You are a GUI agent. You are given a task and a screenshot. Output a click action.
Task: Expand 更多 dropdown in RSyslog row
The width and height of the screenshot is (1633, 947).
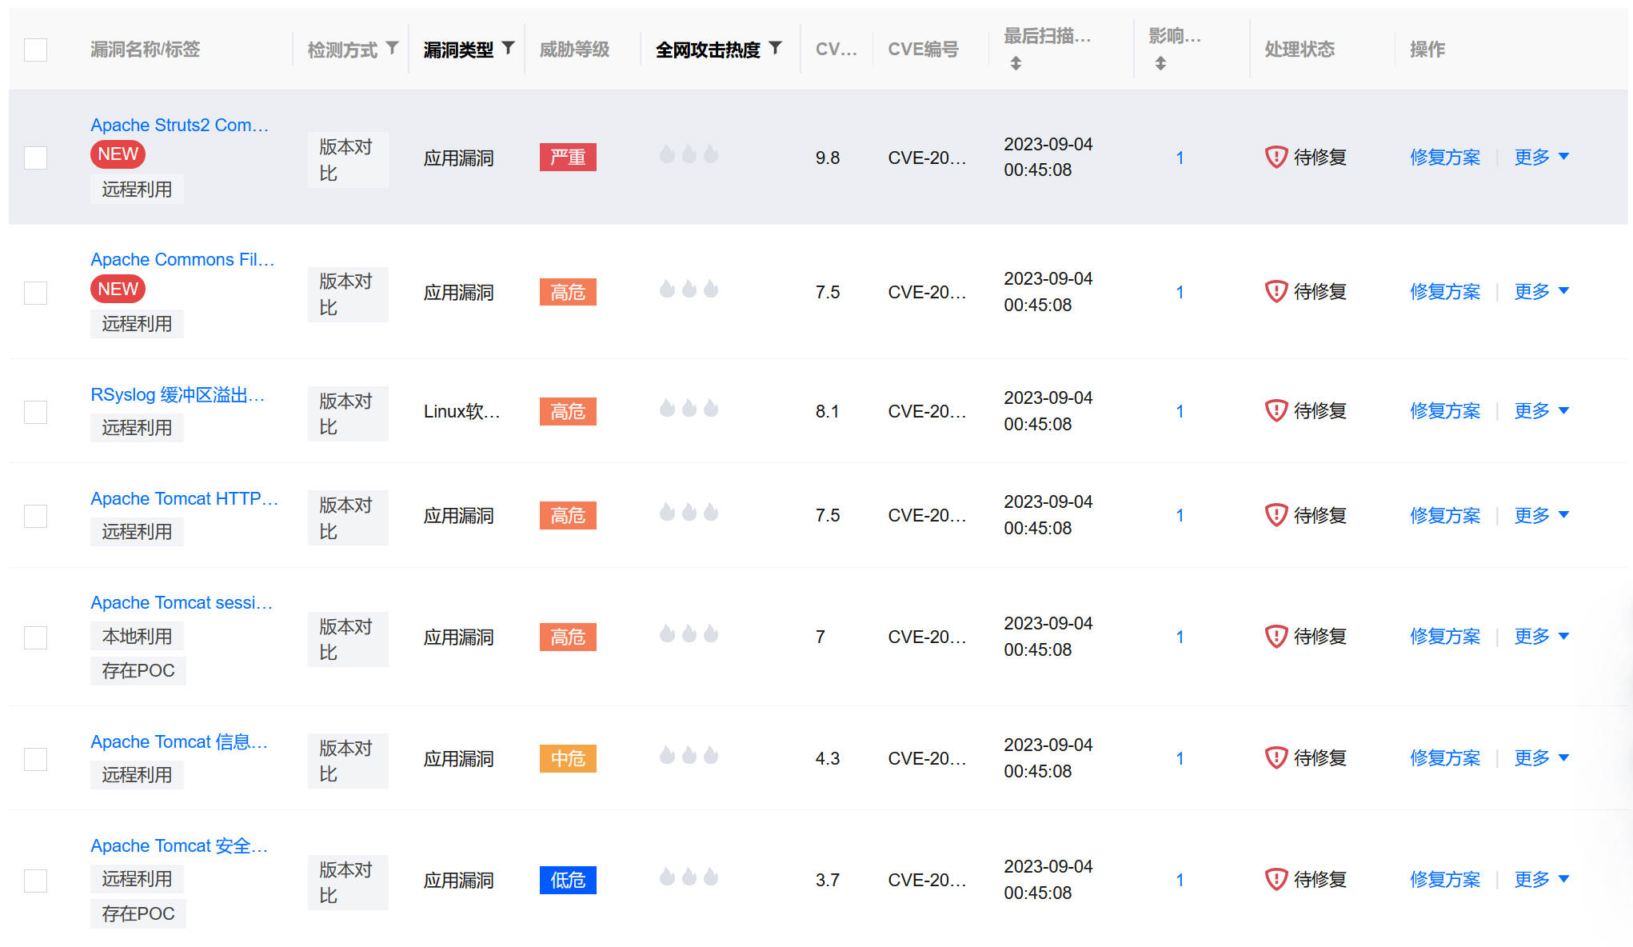point(1541,410)
